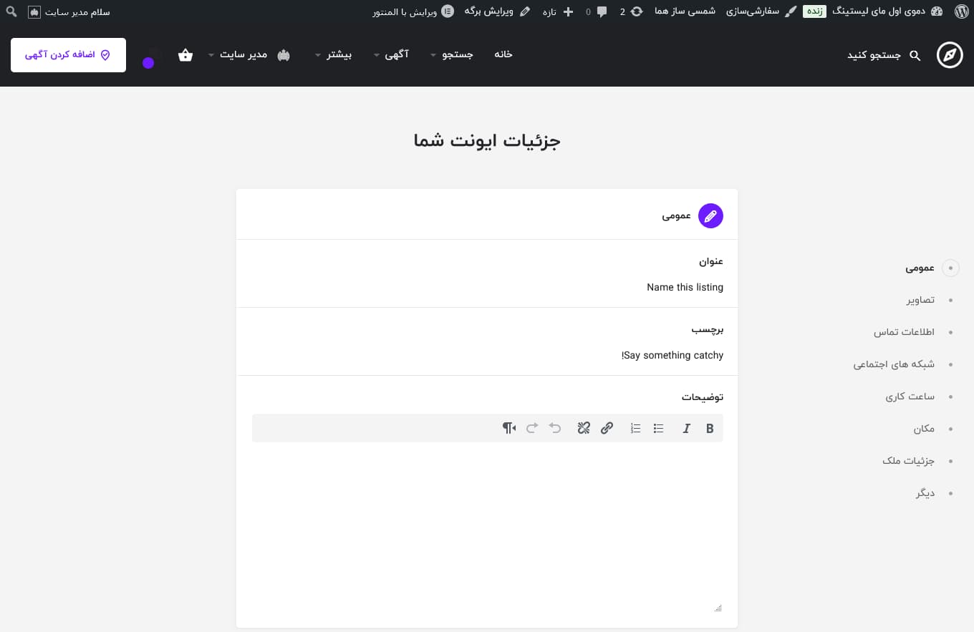Open the خانه menu item
This screenshot has width=974, height=632.
pyautogui.click(x=503, y=54)
